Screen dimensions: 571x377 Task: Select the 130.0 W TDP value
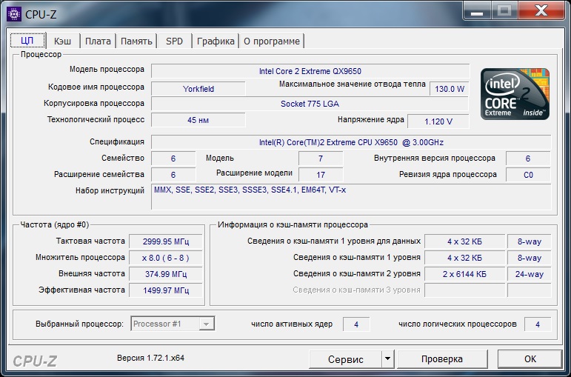[x=450, y=89]
